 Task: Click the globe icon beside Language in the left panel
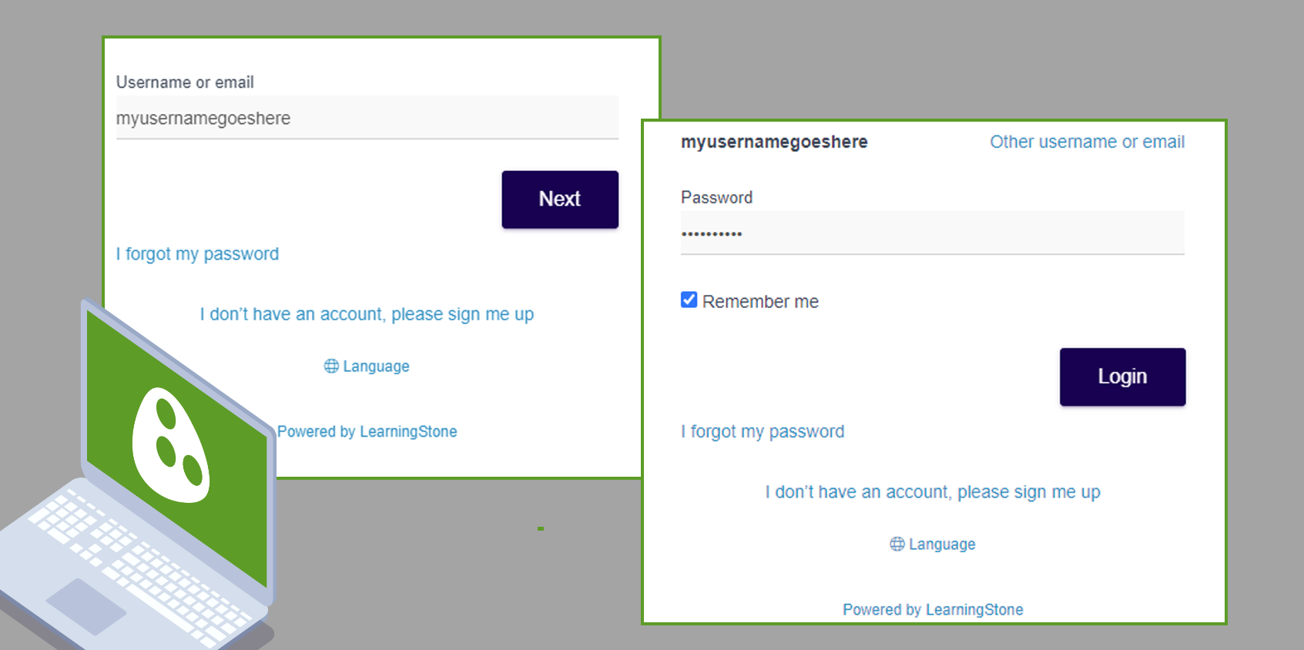[x=331, y=367]
